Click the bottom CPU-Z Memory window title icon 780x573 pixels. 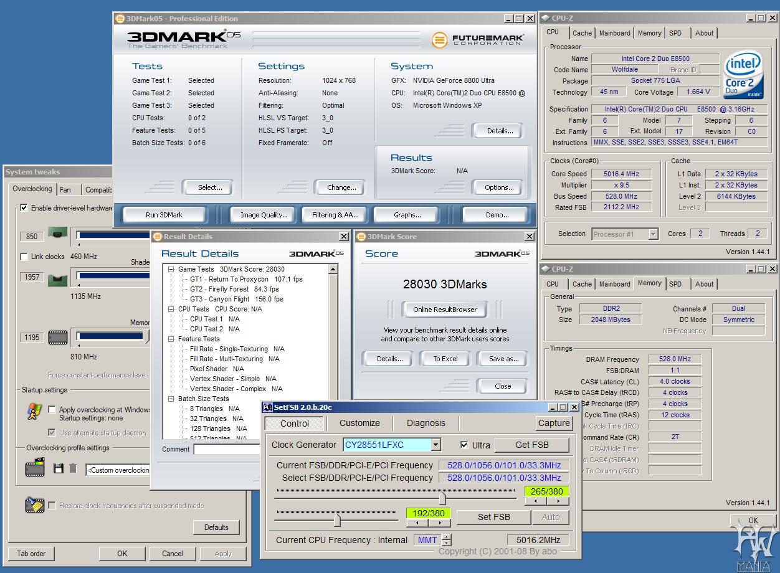pyautogui.click(x=546, y=269)
